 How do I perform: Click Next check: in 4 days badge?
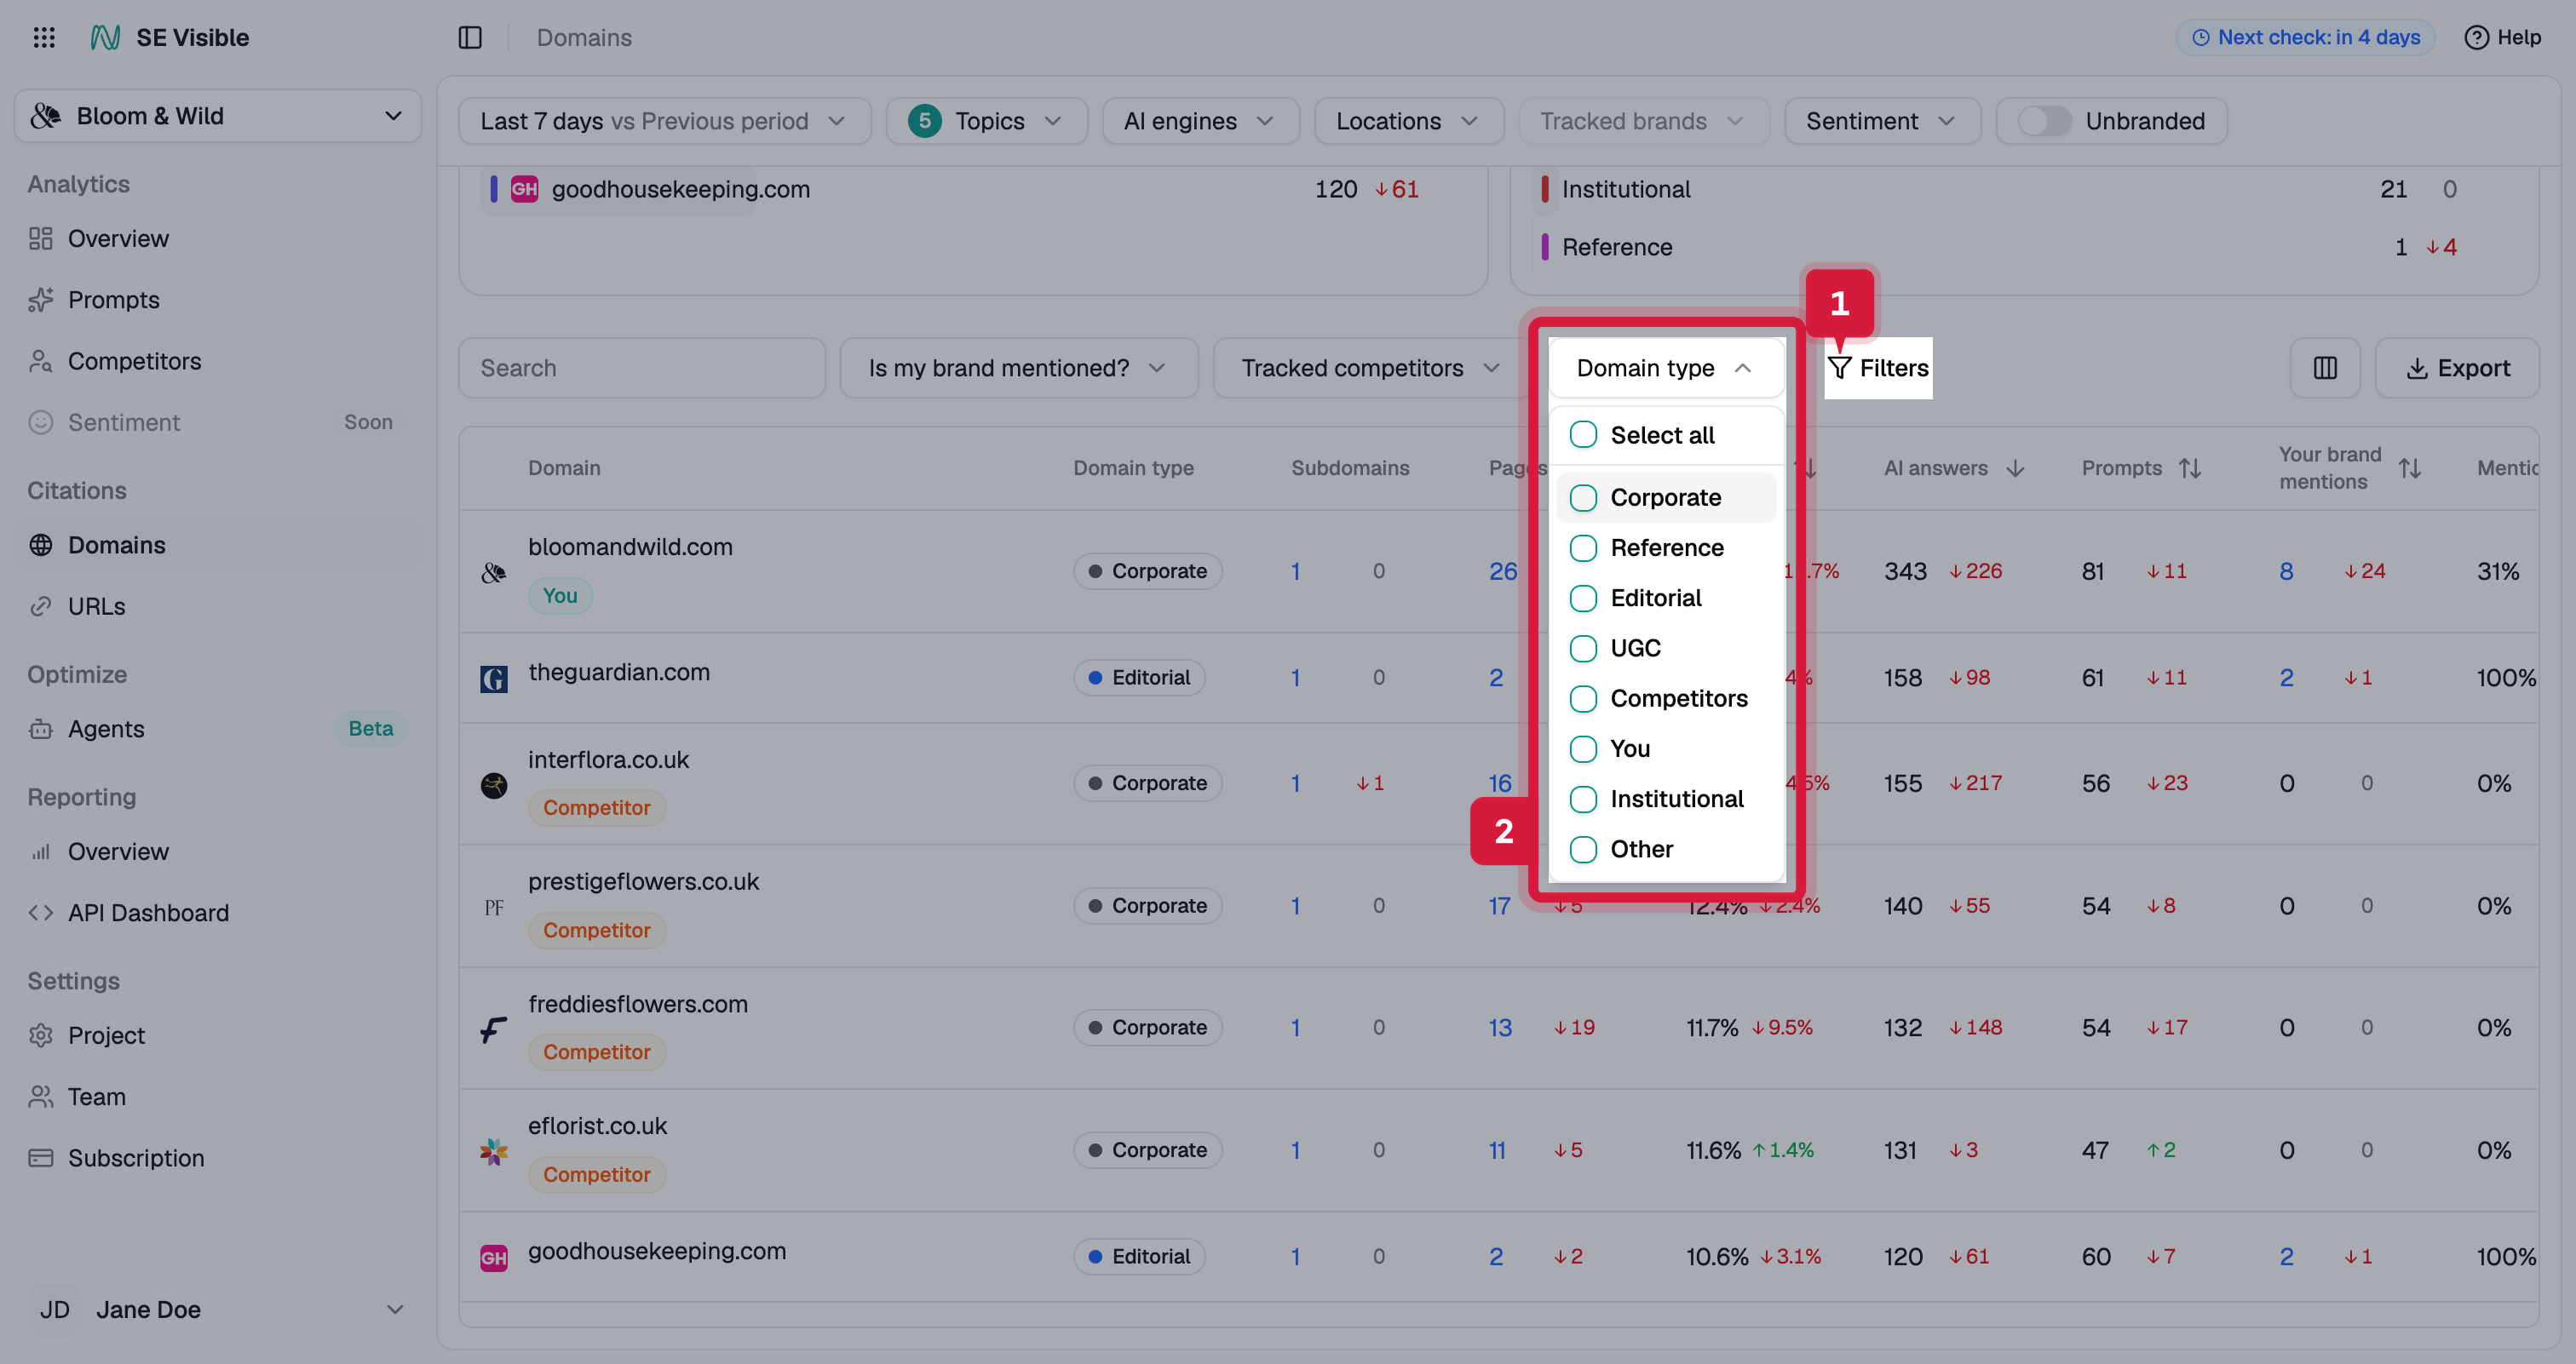tap(2305, 38)
